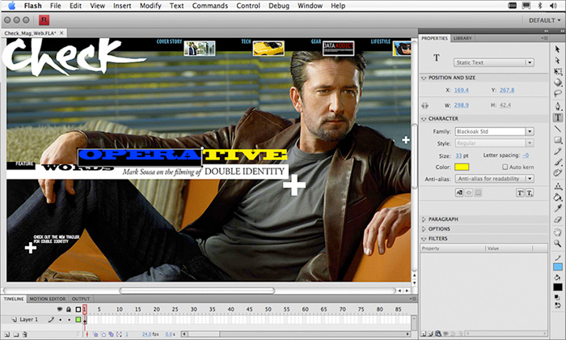Collapse the Character section
This screenshot has width=566, height=340.
[424, 119]
